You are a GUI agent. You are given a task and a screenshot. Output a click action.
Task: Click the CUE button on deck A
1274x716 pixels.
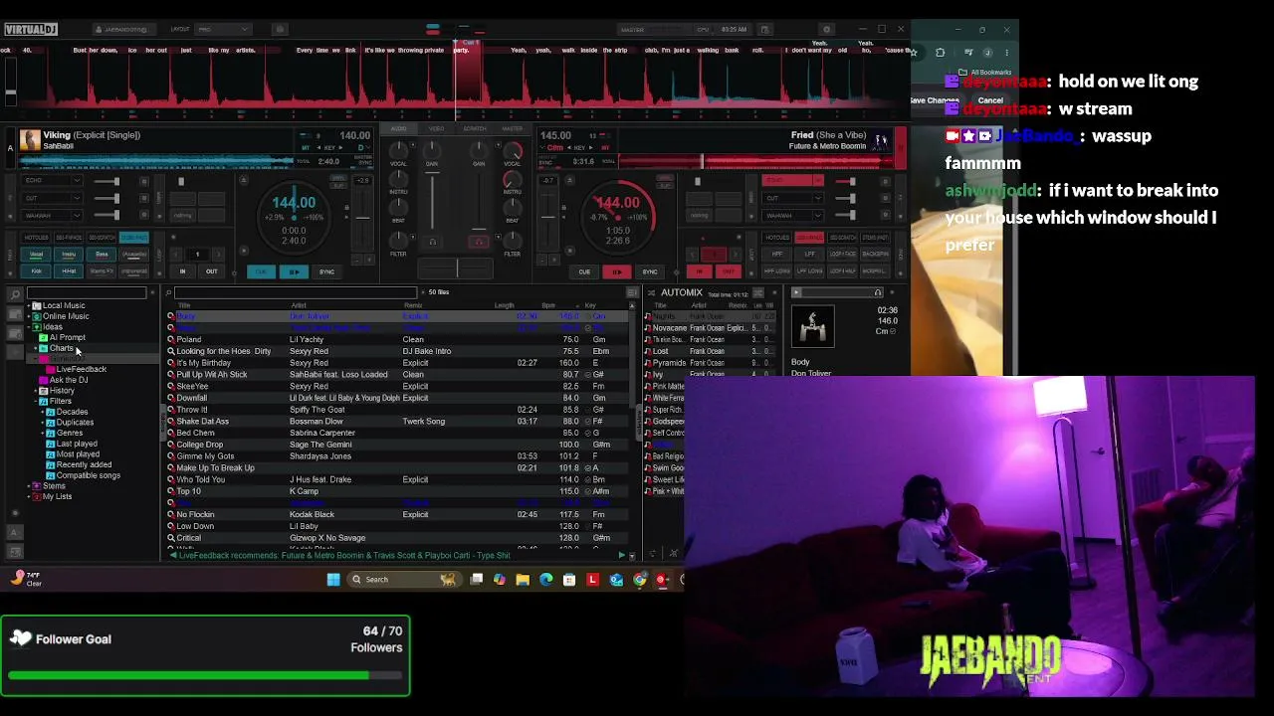coord(261,271)
